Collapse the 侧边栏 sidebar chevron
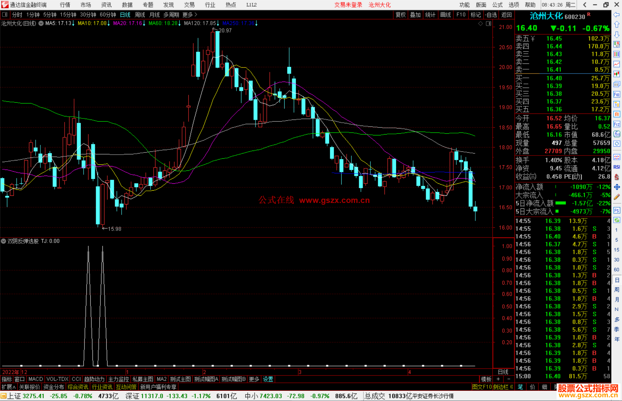The image size is (622, 401). tap(511, 387)
